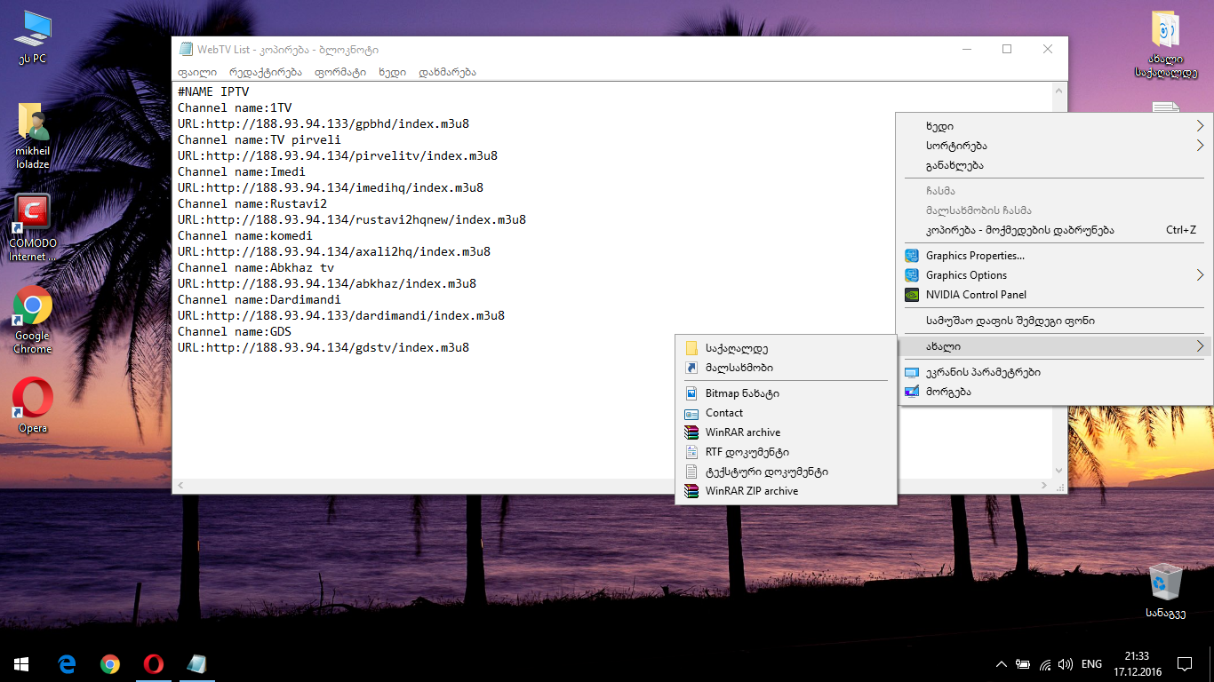
Task: Open the ხედი menu in Notepad menu bar
Action: (392, 72)
